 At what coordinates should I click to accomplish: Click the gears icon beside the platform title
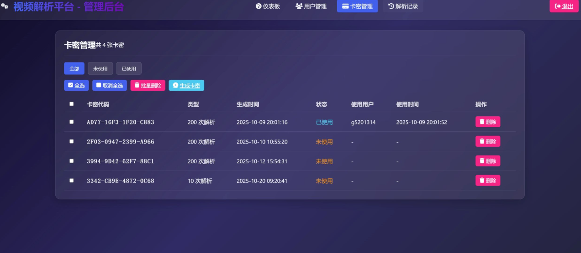point(5,7)
